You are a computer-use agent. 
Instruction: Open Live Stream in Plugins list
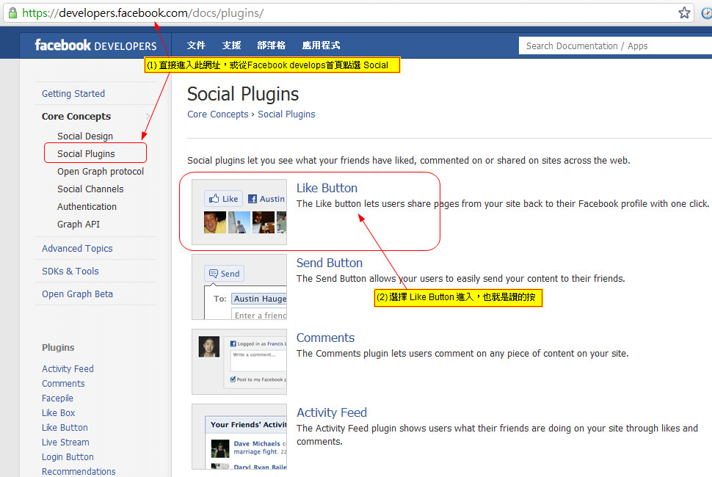point(65,442)
